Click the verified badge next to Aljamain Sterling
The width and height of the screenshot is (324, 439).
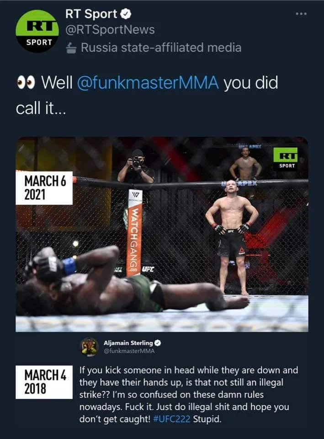point(158,343)
